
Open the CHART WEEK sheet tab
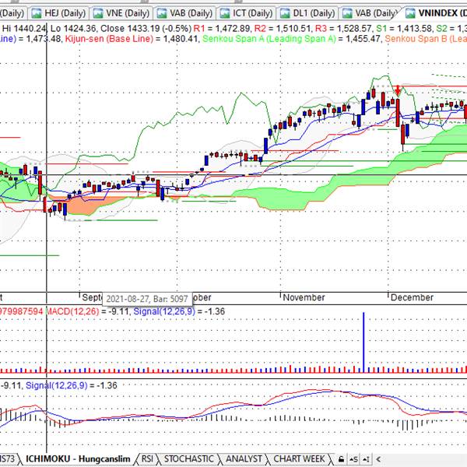(299, 459)
